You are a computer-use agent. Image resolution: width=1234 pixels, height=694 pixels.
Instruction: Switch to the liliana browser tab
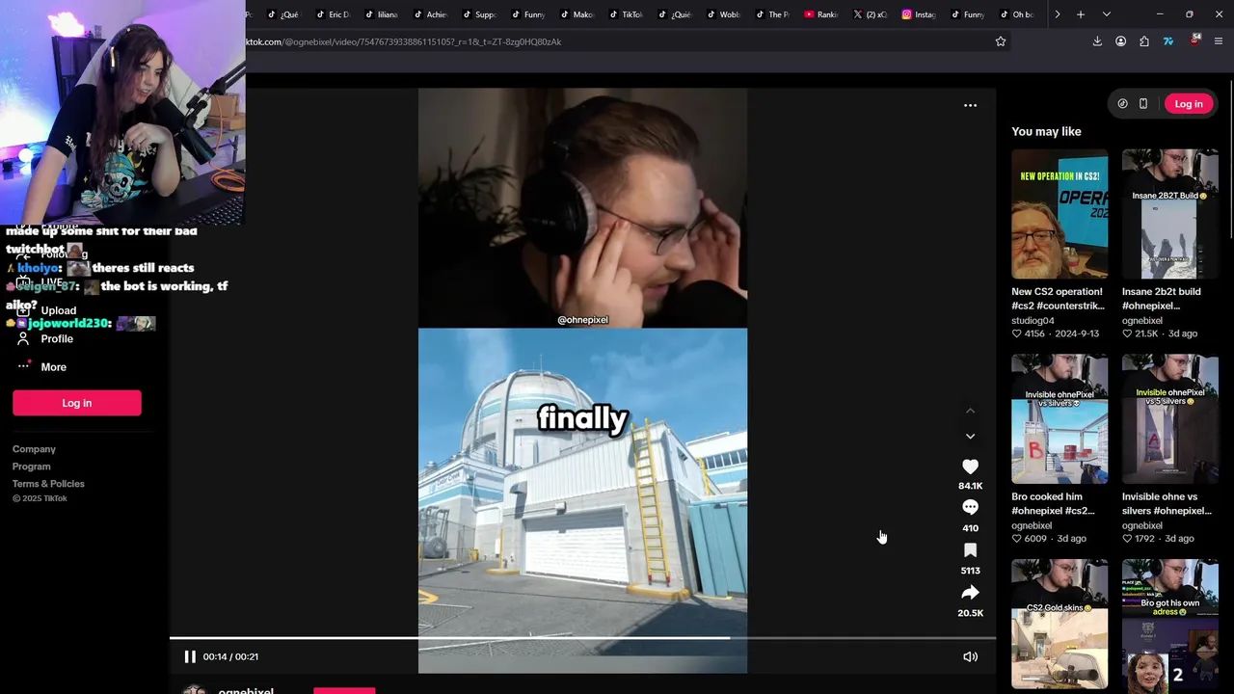[x=382, y=14]
